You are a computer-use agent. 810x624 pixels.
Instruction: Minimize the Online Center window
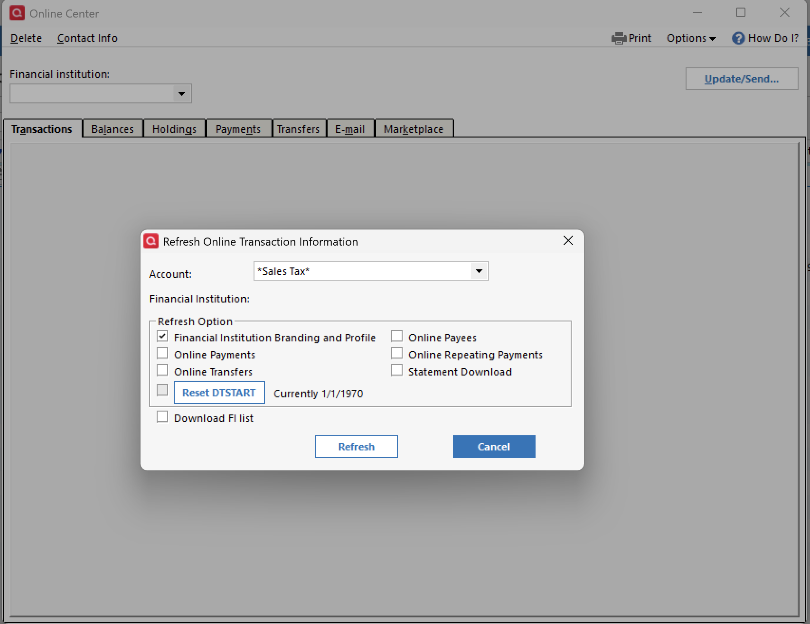(697, 13)
